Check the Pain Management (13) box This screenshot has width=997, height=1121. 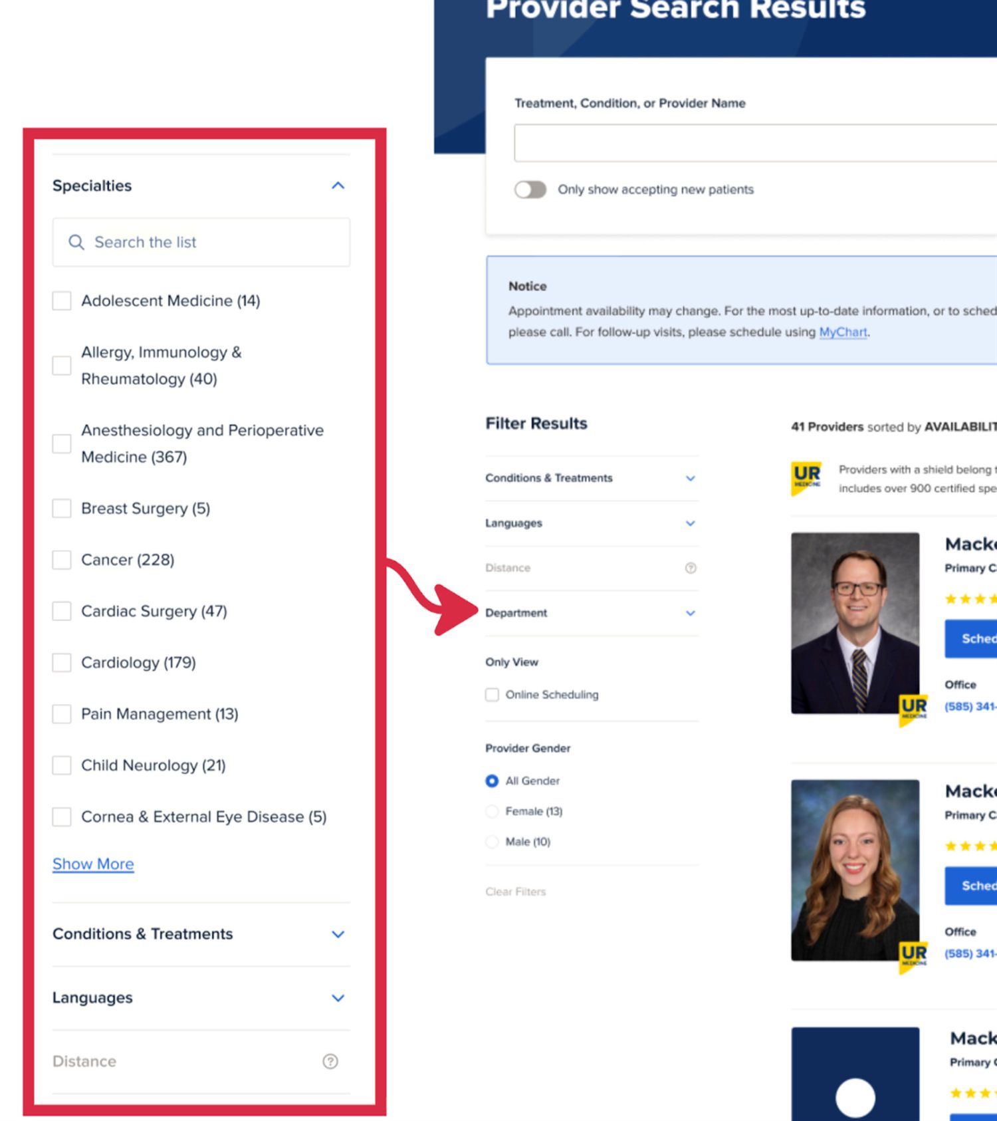(62, 714)
